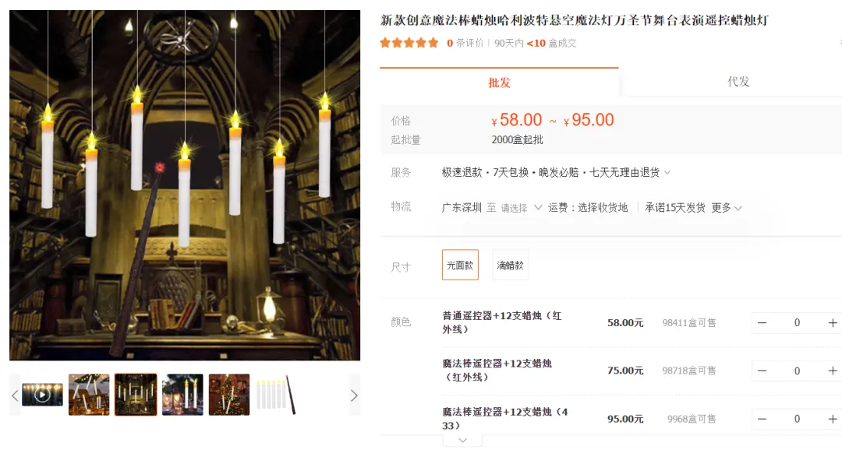Switch to the 批发 tab
Image resolution: width=842 pixels, height=450 pixels.
pyautogui.click(x=499, y=83)
